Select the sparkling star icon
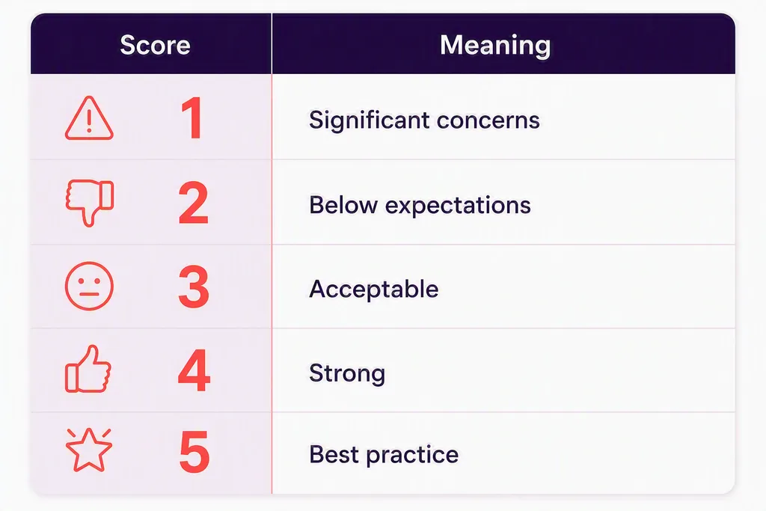 click(x=89, y=450)
